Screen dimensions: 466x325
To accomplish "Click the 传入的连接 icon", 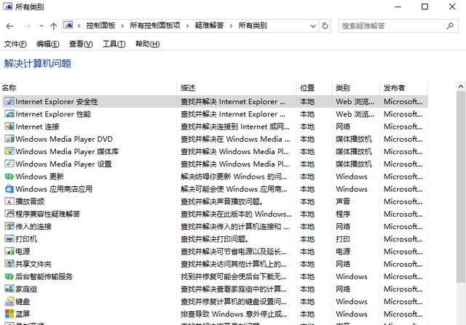I will coord(9,226).
